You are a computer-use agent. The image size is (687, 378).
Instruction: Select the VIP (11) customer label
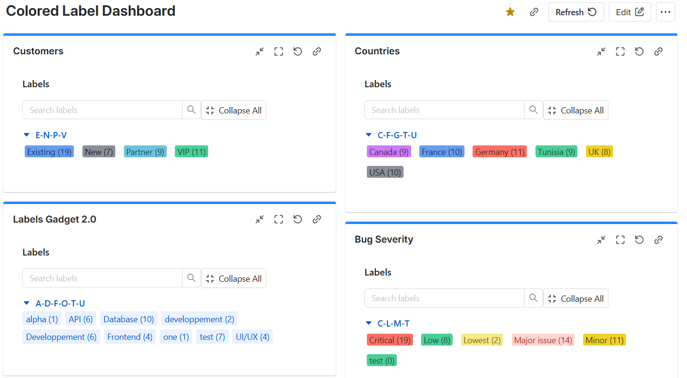(191, 151)
